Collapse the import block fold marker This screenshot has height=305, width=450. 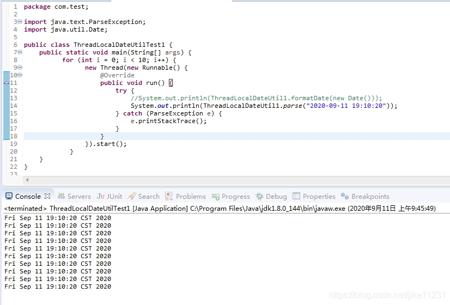20,22
